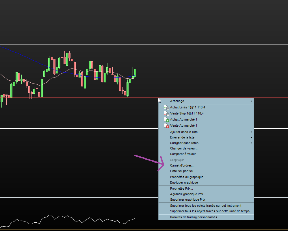This screenshot has width=288, height=231.
Task: Click the Achat Limite buy order icon
Action: (x=166, y=107)
